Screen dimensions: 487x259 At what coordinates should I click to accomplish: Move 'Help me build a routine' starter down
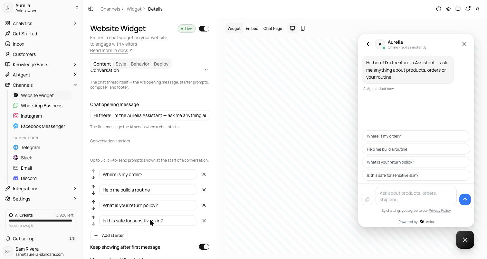pyautogui.click(x=93, y=193)
